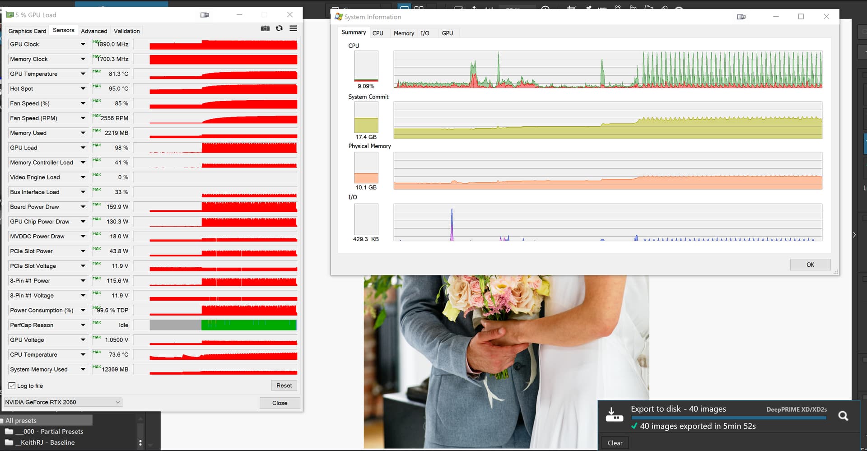Viewport: 867px width, 451px height.
Task: Switch to the Graphics Card tab
Action: pyautogui.click(x=27, y=31)
